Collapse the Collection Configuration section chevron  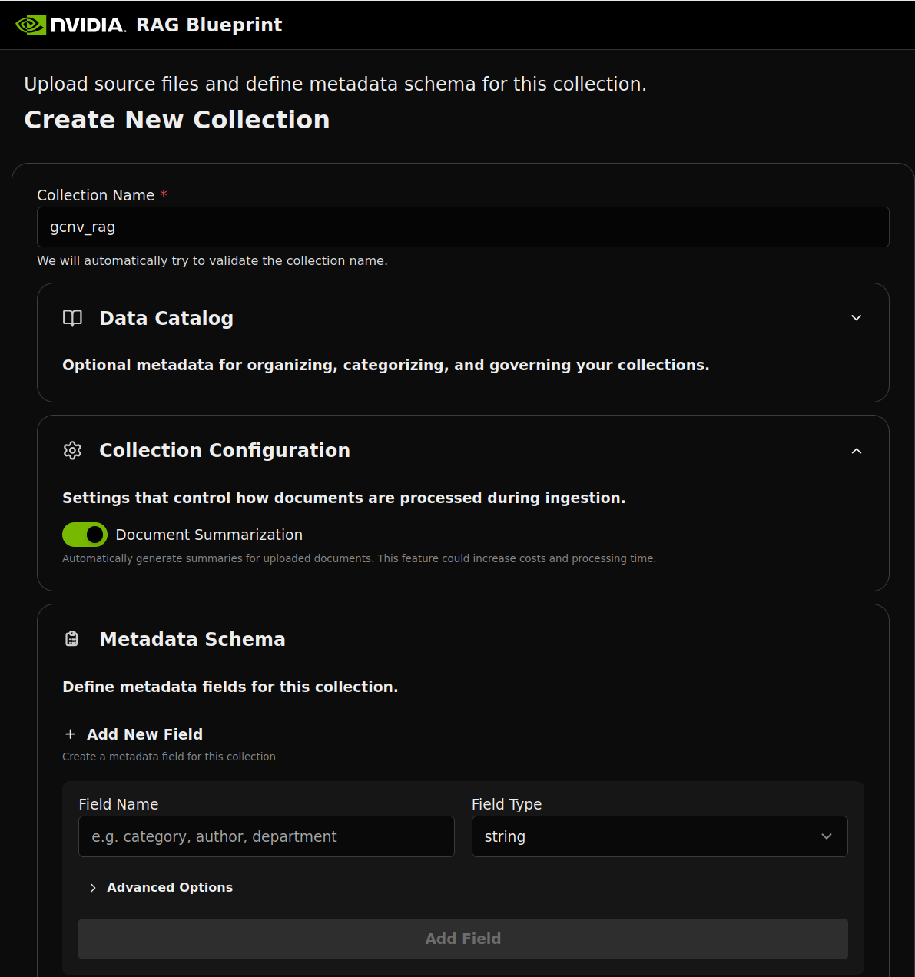(x=857, y=451)
